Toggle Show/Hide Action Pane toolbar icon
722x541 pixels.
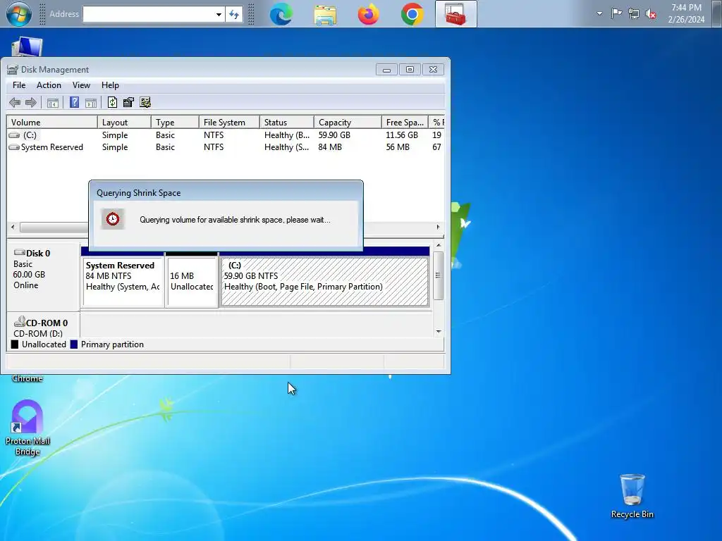(91, 103)
